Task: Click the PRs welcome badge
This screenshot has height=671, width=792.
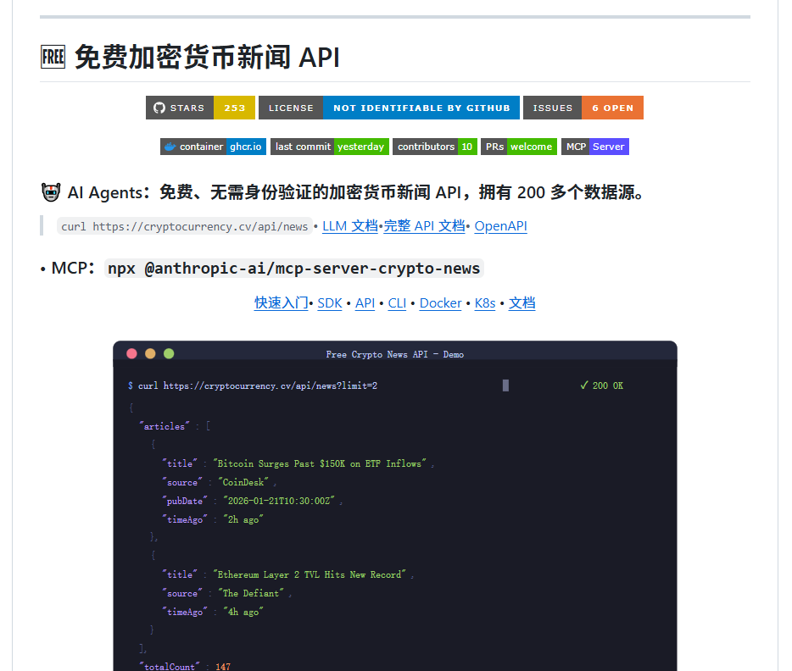Action: click(519, 147)
